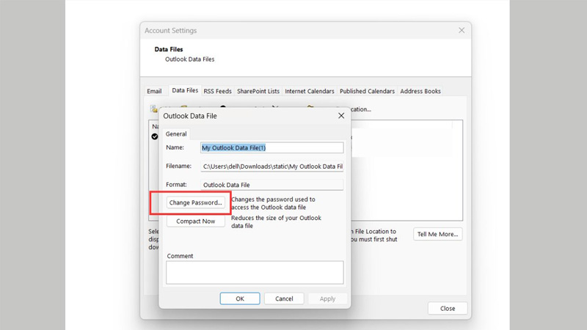Click the 'Outlook Data File' dialog title
The height and width of the screenshot is (330, 587).
[190, 116]
